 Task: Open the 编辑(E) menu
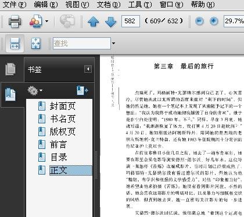(x=46, y=4)
